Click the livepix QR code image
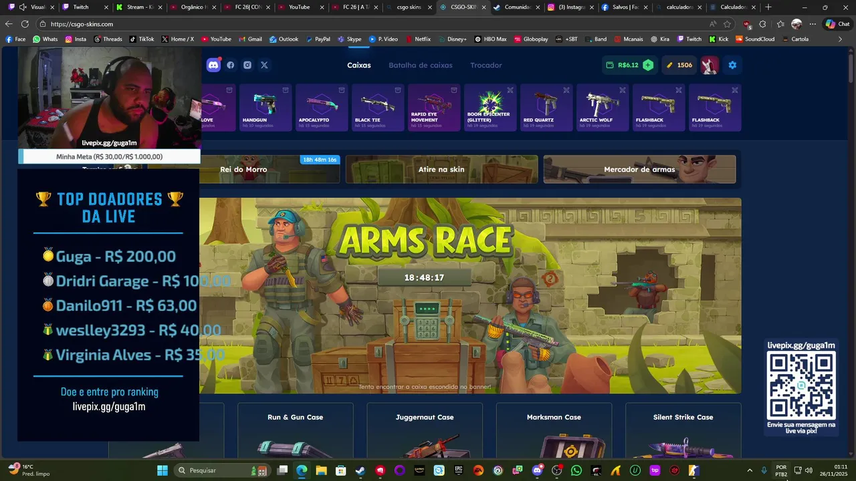This screenshot has height=481, width=856. point(801,385)
